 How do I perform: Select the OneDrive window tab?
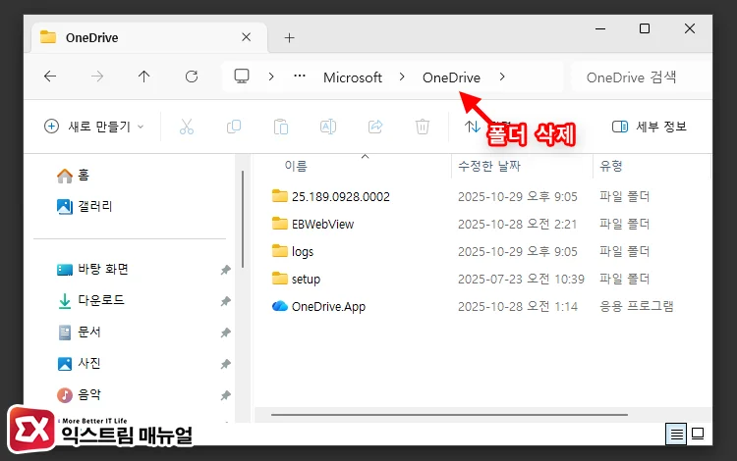pos(149,37)
